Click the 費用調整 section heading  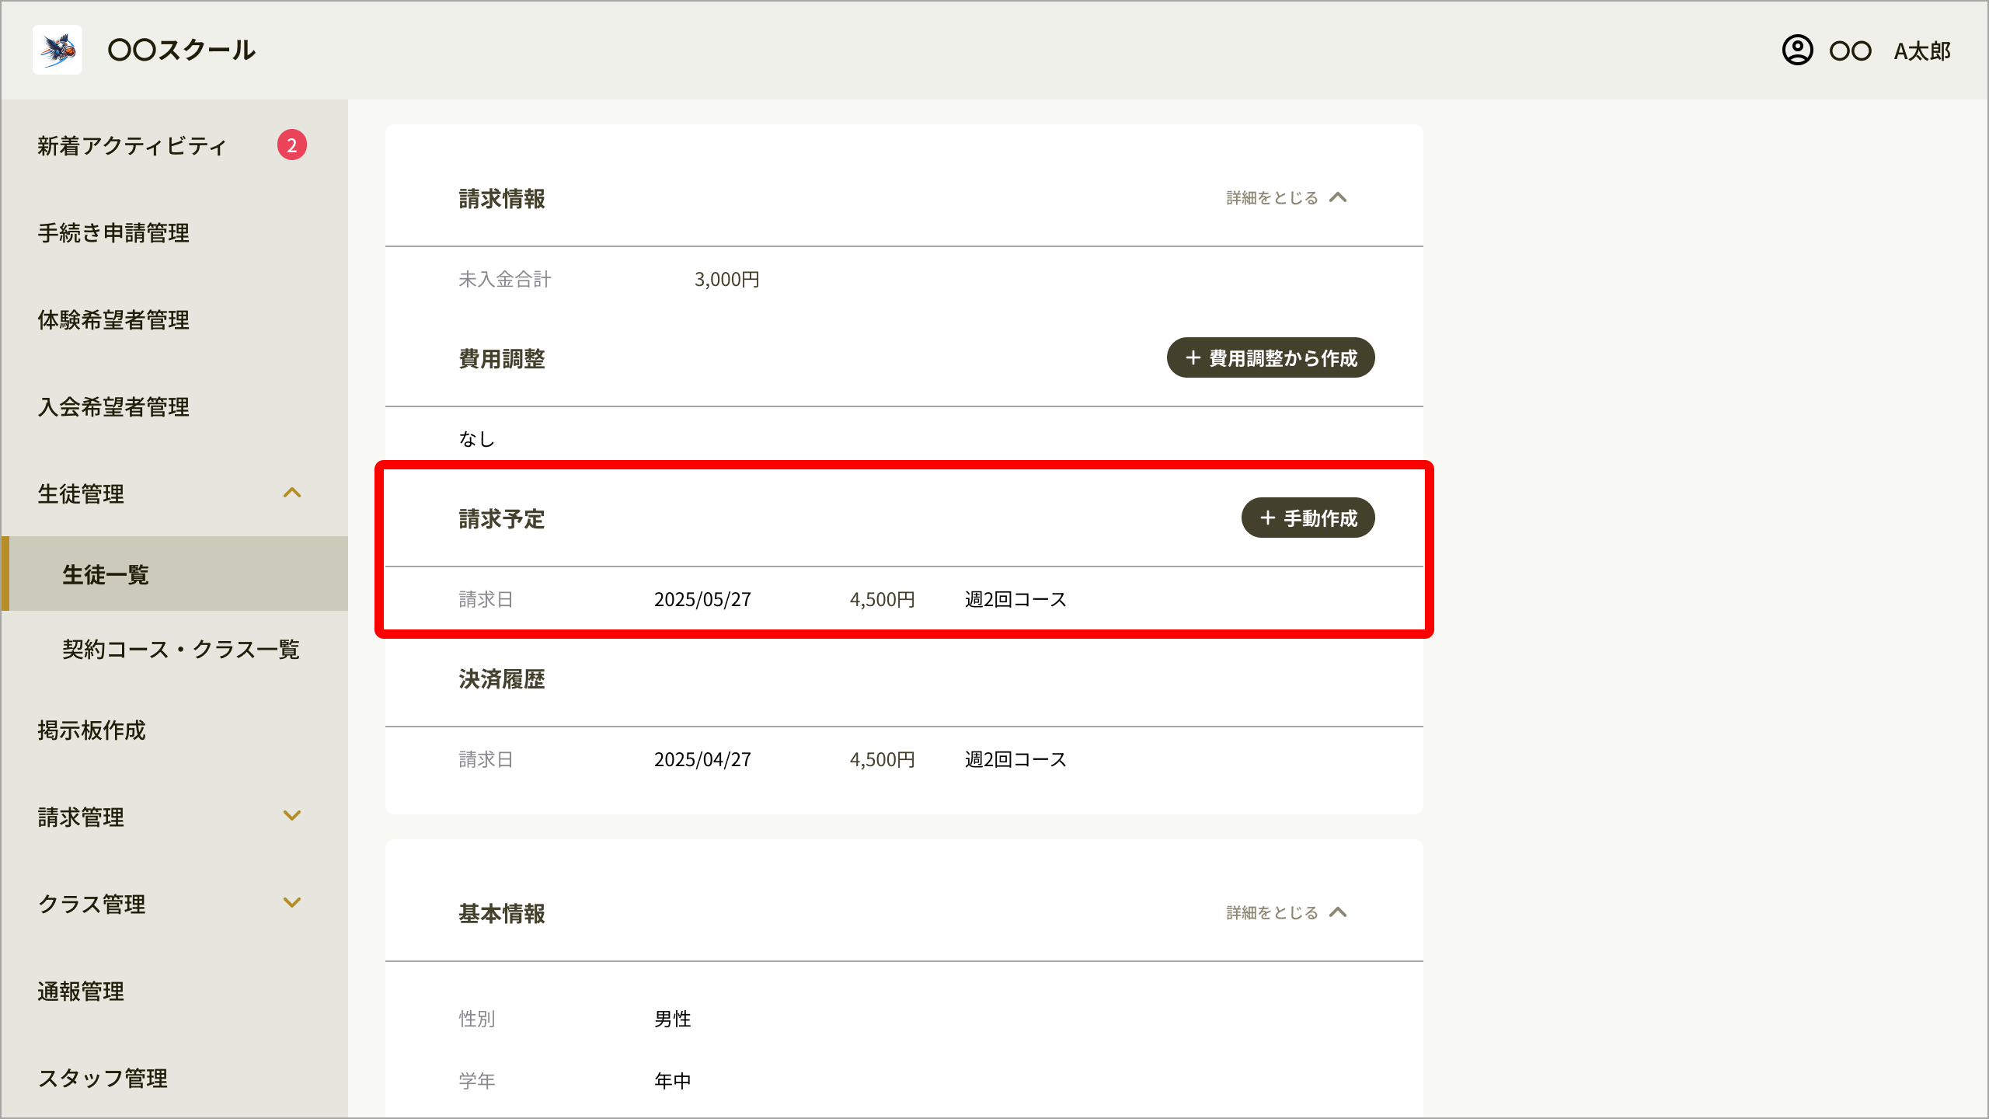[502, 358]
